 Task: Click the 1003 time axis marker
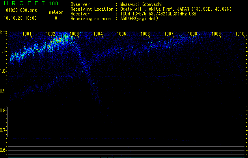click(x=74, y=34)
